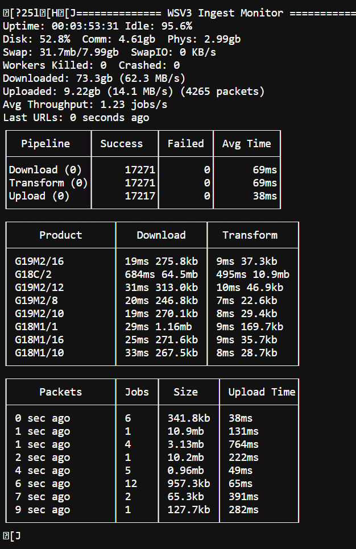The width and height of the screenshot is (356, 549).
Task: Click the Product column header
Action: (61, 235)
